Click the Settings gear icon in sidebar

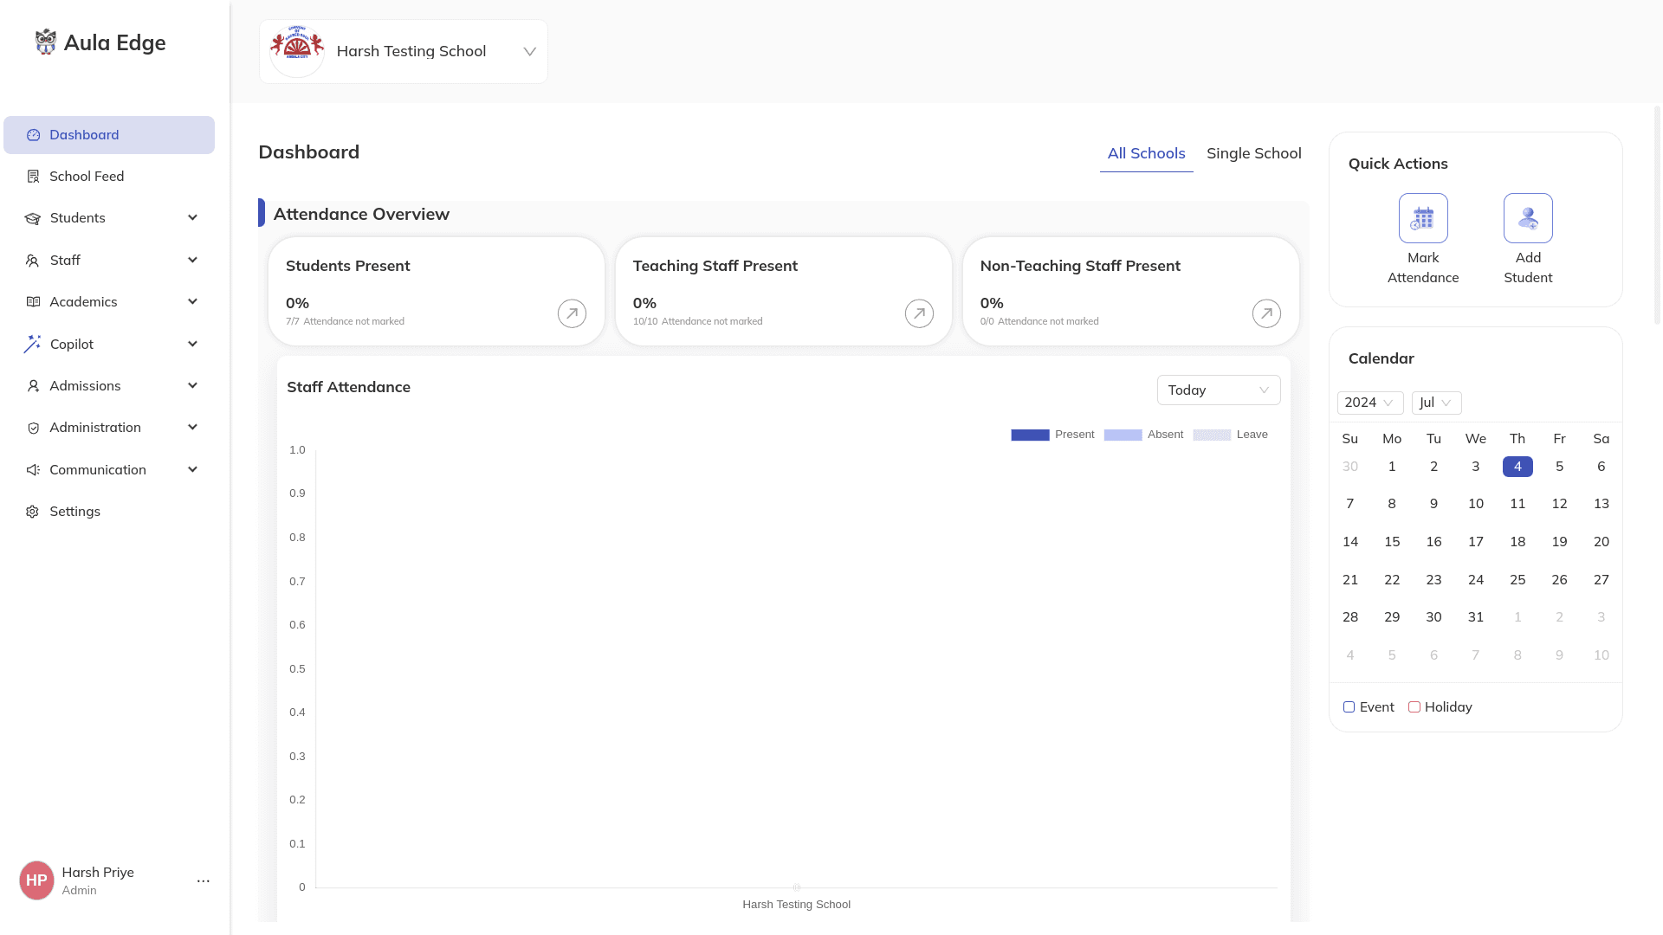pyautogui.click(x=33, y=512)
